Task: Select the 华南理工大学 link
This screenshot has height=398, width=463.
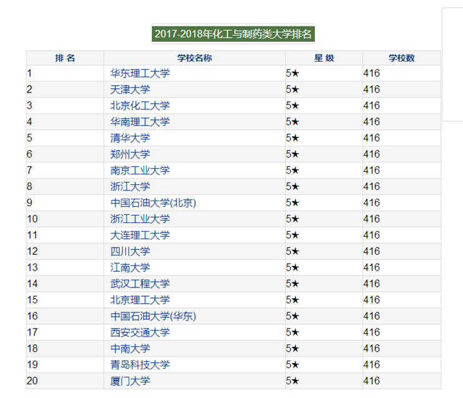Action: (x=139, y=122)
